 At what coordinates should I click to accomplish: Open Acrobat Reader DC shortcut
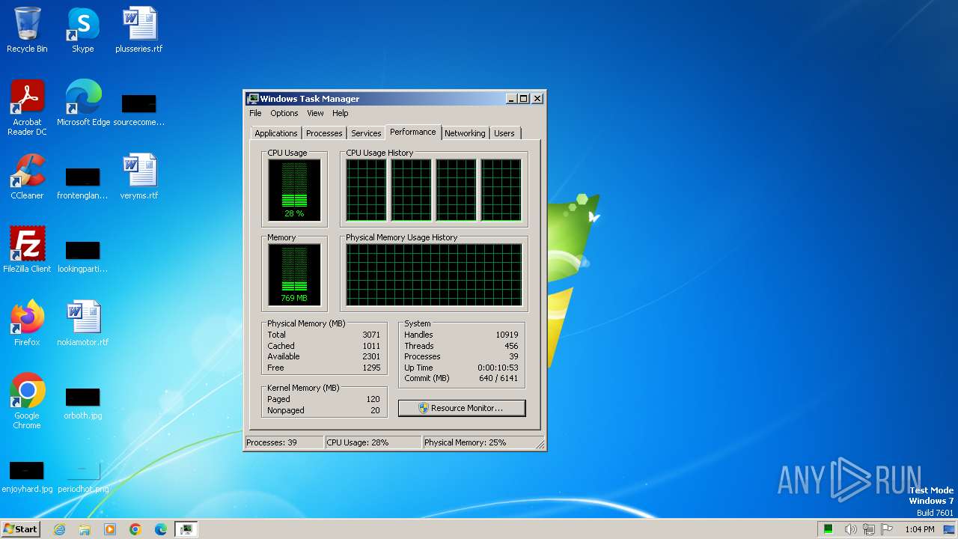[27, 108]
